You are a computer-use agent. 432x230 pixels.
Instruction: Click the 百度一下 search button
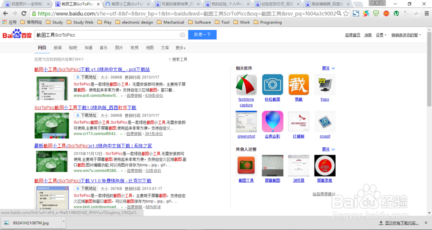coord(202,34)
